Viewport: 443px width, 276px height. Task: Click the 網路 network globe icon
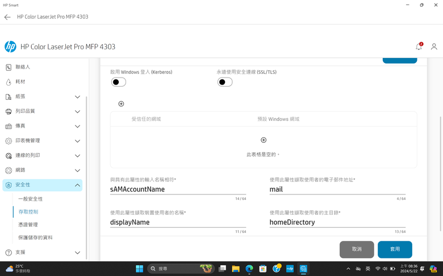9,170
